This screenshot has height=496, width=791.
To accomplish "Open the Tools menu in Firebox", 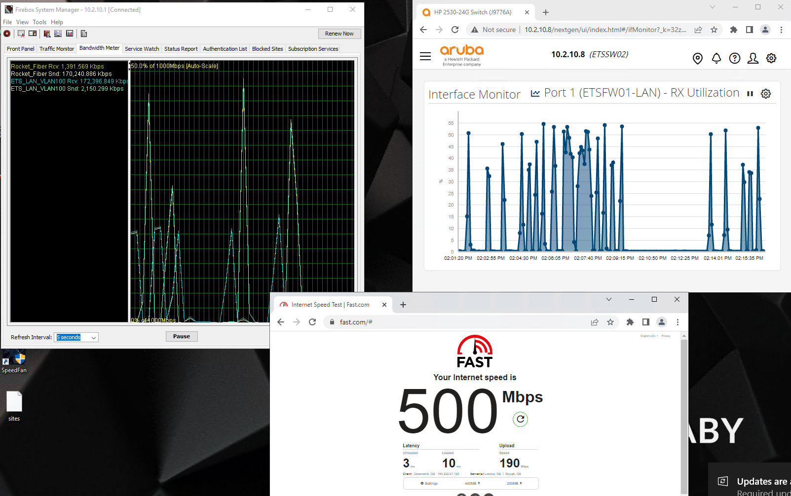I will click(39, 22).
